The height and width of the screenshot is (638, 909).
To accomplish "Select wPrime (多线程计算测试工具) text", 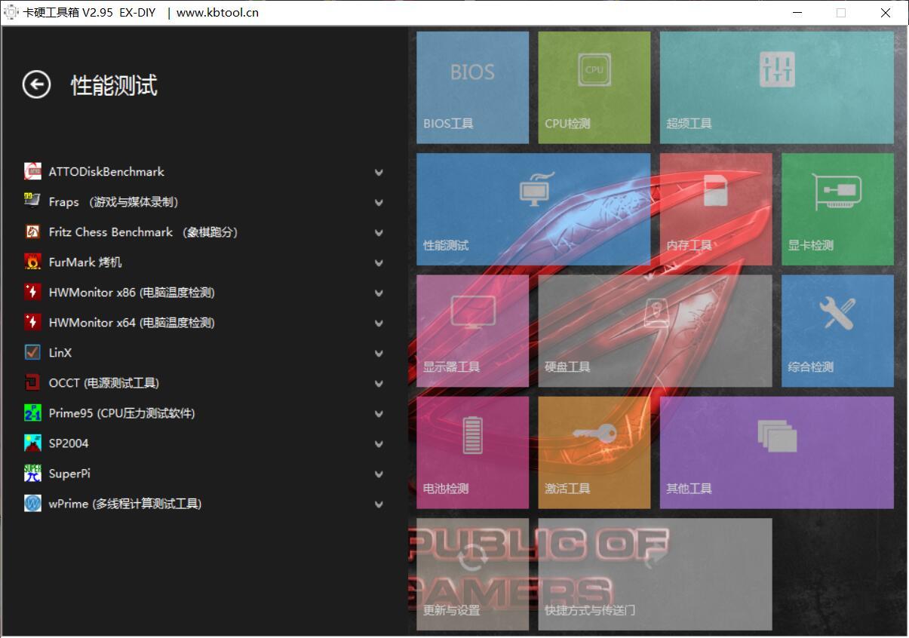I will coord(125,503).
